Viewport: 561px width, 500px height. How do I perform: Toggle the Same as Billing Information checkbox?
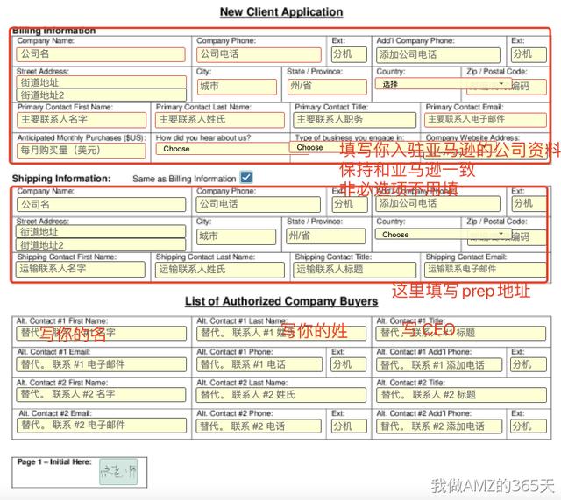[246, 177]
